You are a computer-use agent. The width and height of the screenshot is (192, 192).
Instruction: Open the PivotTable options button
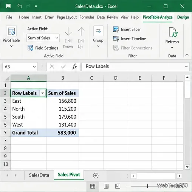tap(11, 37)
